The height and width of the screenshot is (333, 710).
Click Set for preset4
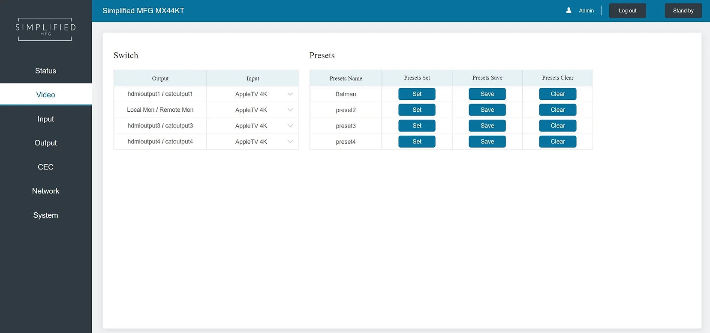tap(417, 142)
